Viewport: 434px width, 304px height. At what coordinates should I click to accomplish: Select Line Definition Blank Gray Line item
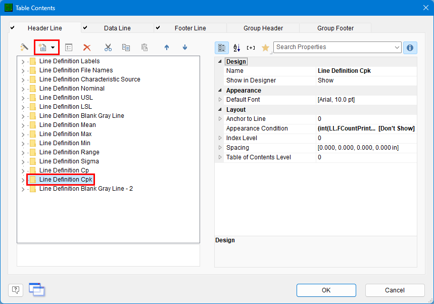(x=81, y=116)
